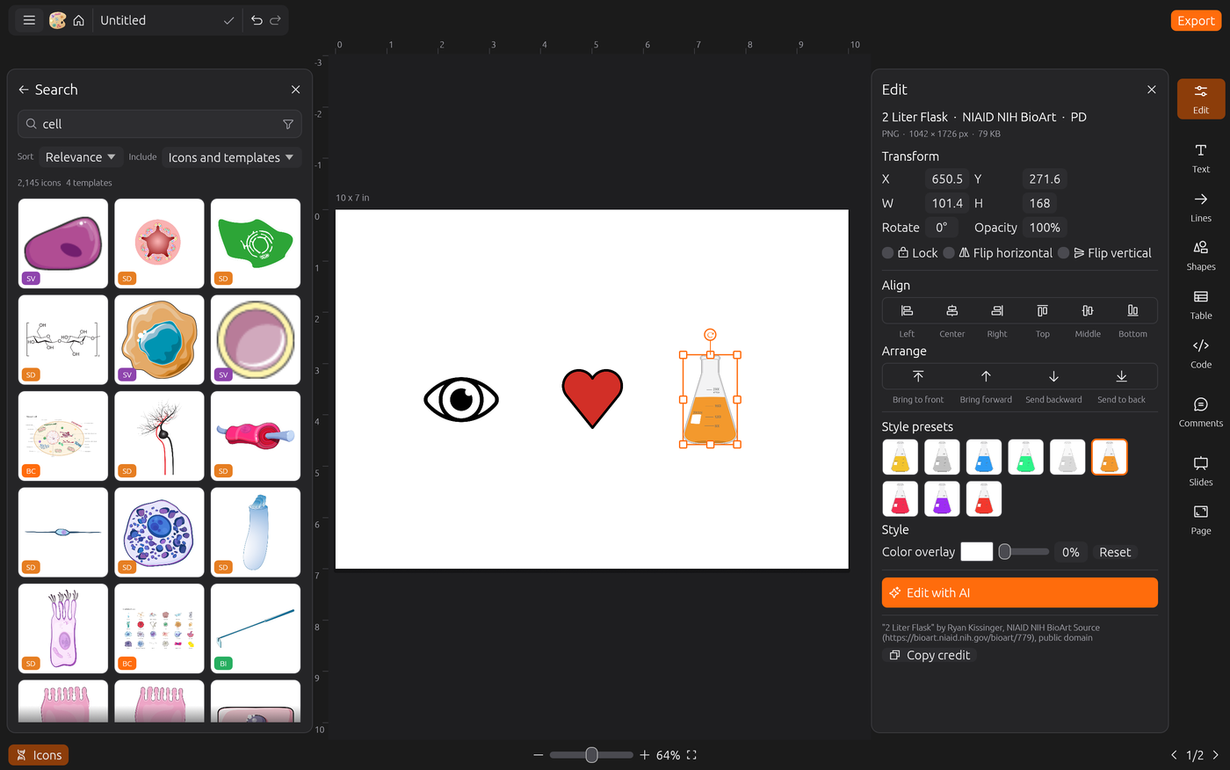Bring the flask forward one layer
The image size is (1230, 770).
click(x=986, y=376)
